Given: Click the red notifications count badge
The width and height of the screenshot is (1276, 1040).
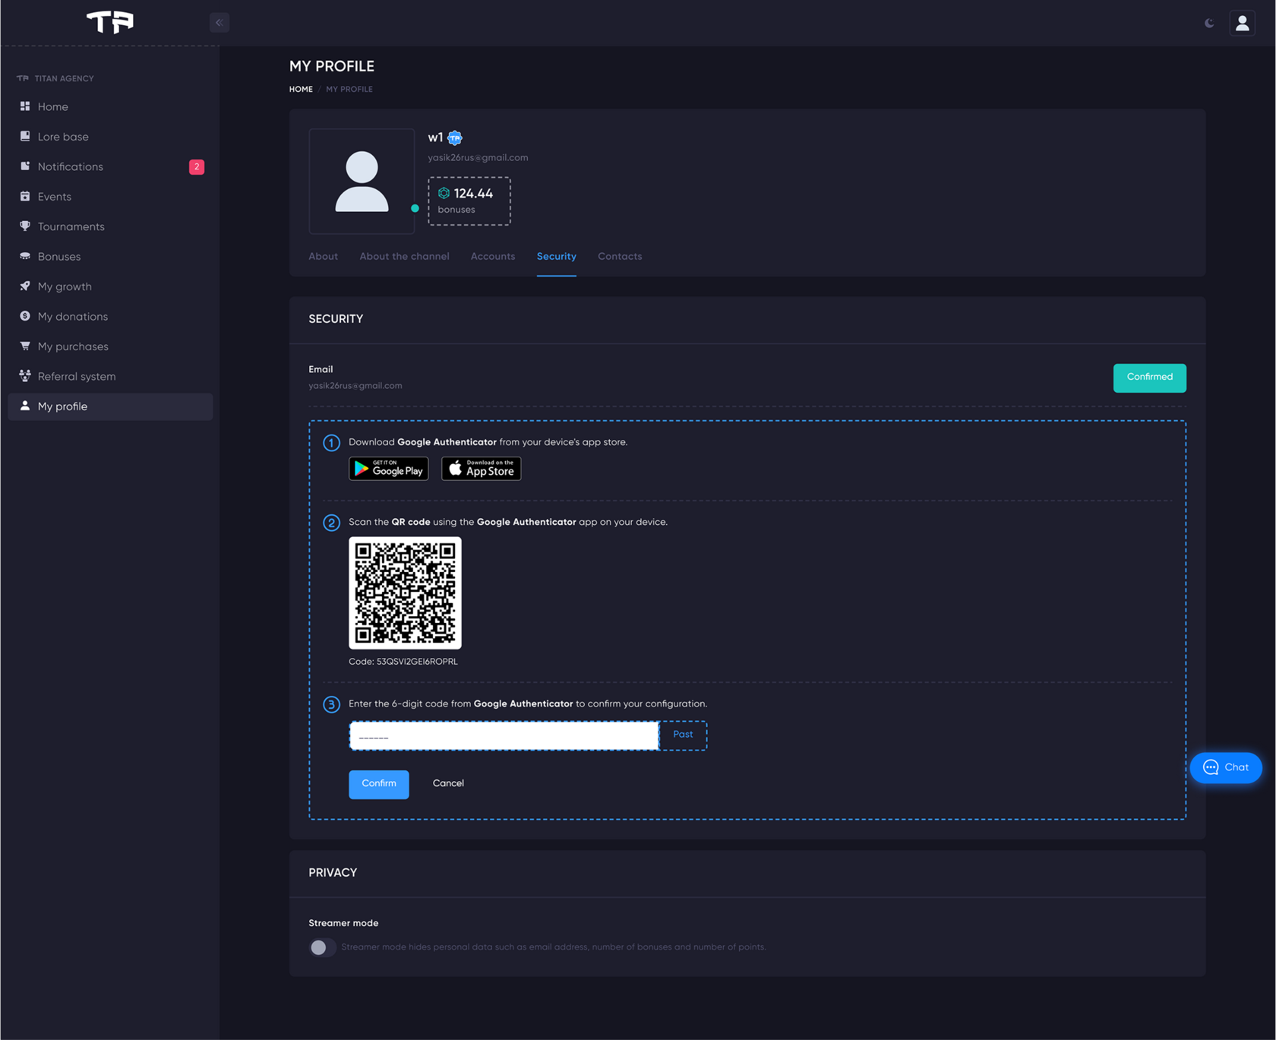Looking at the screenshot, I should point(197,166).
